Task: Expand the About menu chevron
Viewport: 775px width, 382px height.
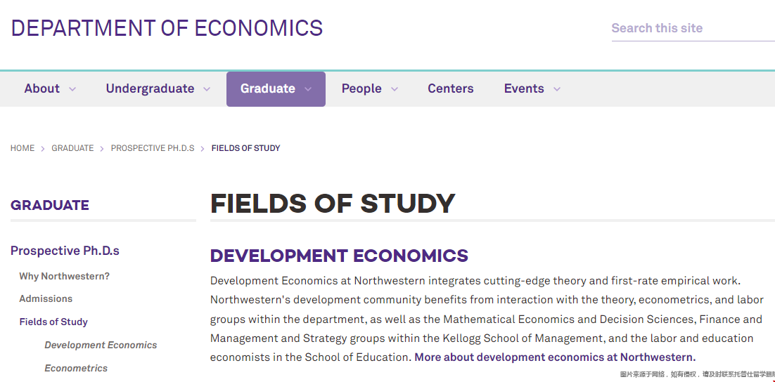Action: tap(72, 89)
